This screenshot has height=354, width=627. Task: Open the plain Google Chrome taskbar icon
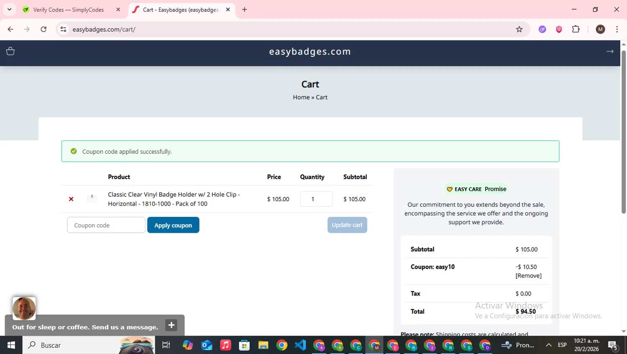pos(282,345)
